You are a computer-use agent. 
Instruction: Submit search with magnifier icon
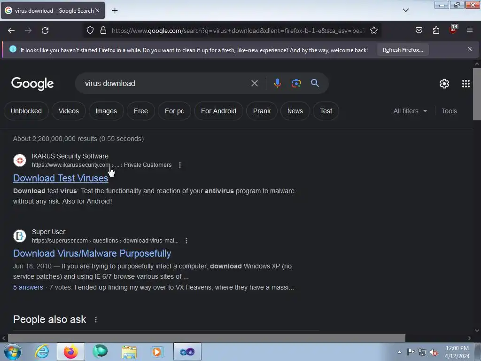pos(315,83)
